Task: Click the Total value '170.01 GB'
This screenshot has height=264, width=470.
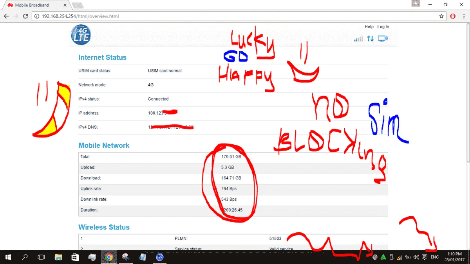Action: [x=231, y=156]
